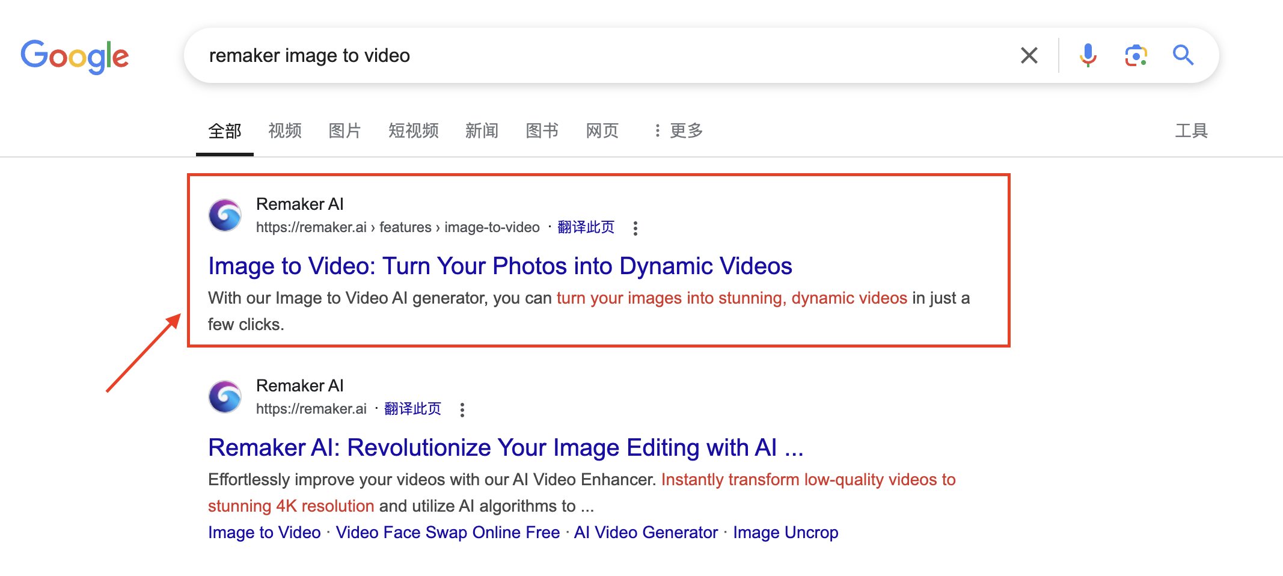The width and height of the screenshot is (1283, 576).
Task: Go to the 网页 tab
Action: point(602,130)
